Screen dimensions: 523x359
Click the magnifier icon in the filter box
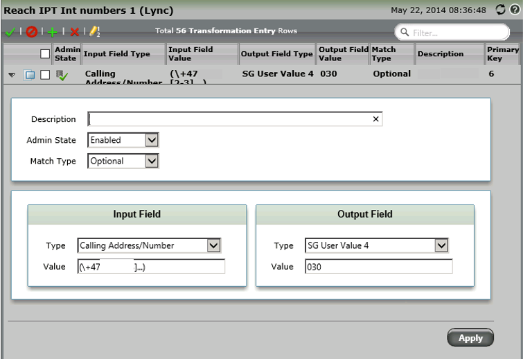click(x=405, y=33)
